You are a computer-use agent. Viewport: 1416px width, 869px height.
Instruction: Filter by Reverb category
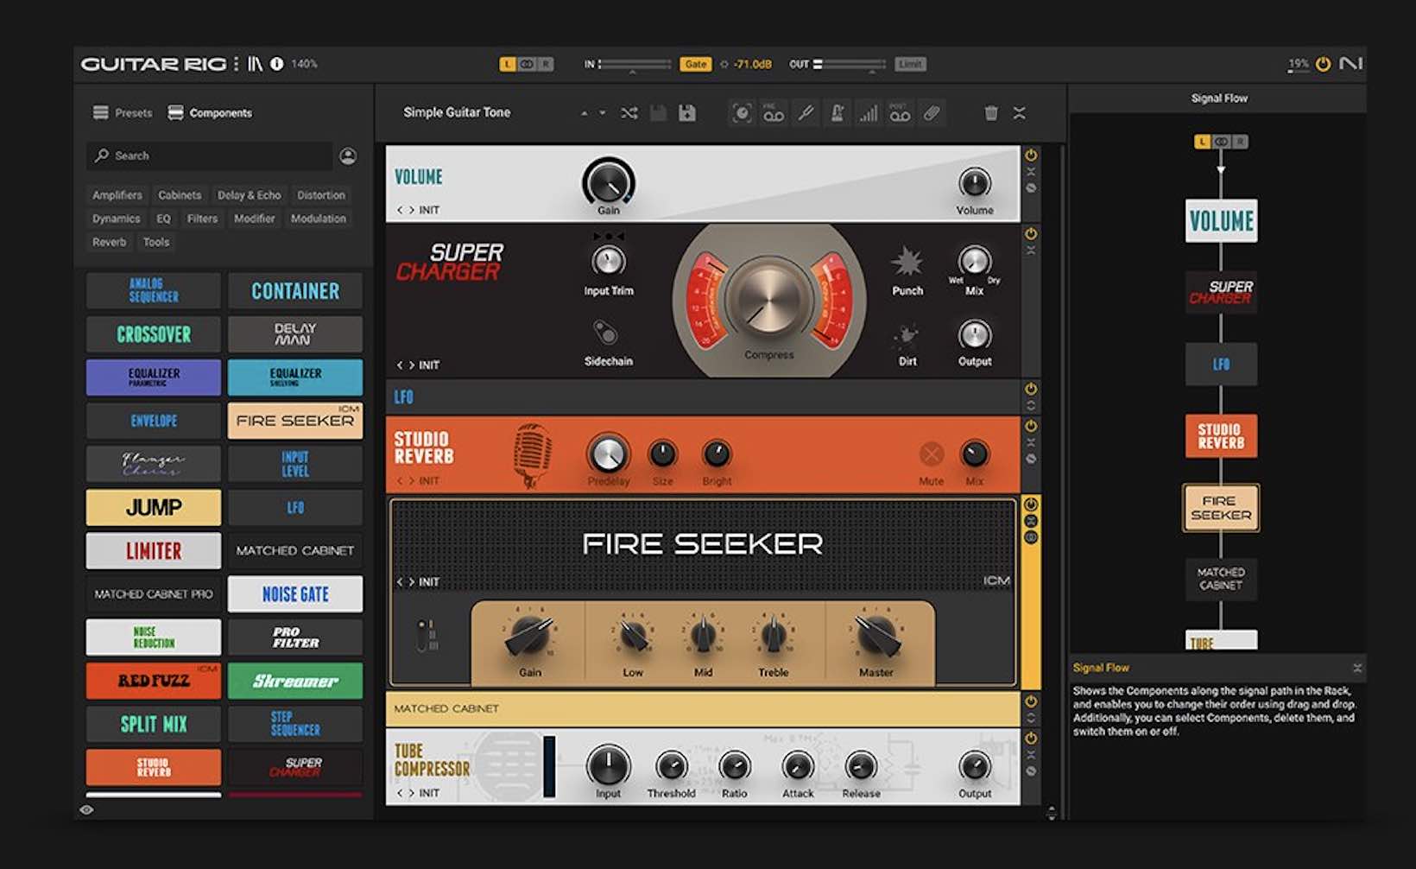pos(110,242)
